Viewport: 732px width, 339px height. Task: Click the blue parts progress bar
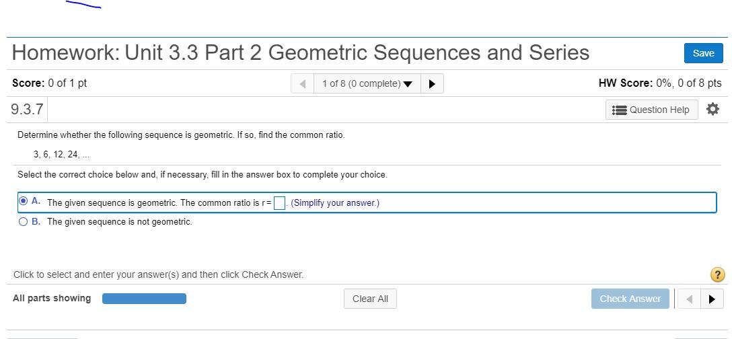point(144,299)
